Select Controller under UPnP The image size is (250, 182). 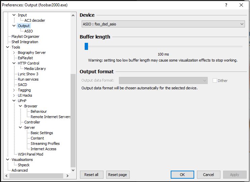(32, 122)
